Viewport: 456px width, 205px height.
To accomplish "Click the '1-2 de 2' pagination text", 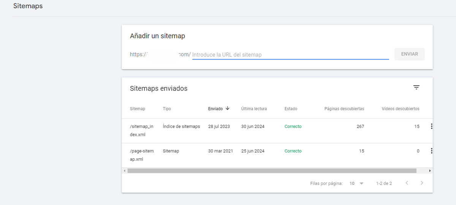I will (384, 183).
